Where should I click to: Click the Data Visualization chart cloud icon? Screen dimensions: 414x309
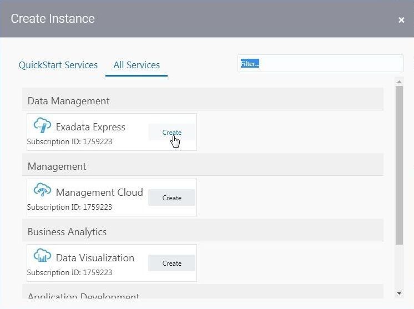point(42,255)
